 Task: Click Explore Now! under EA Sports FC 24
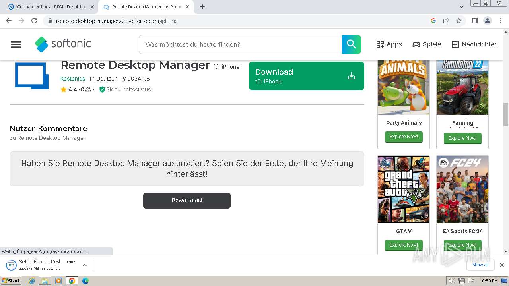point(462,245)
